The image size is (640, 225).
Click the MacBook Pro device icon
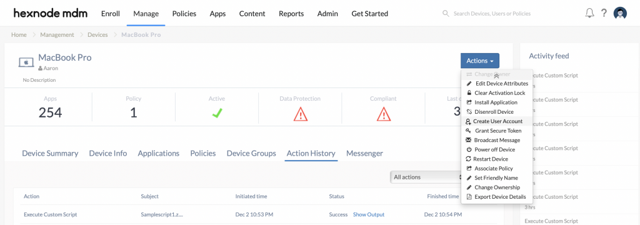26,62
